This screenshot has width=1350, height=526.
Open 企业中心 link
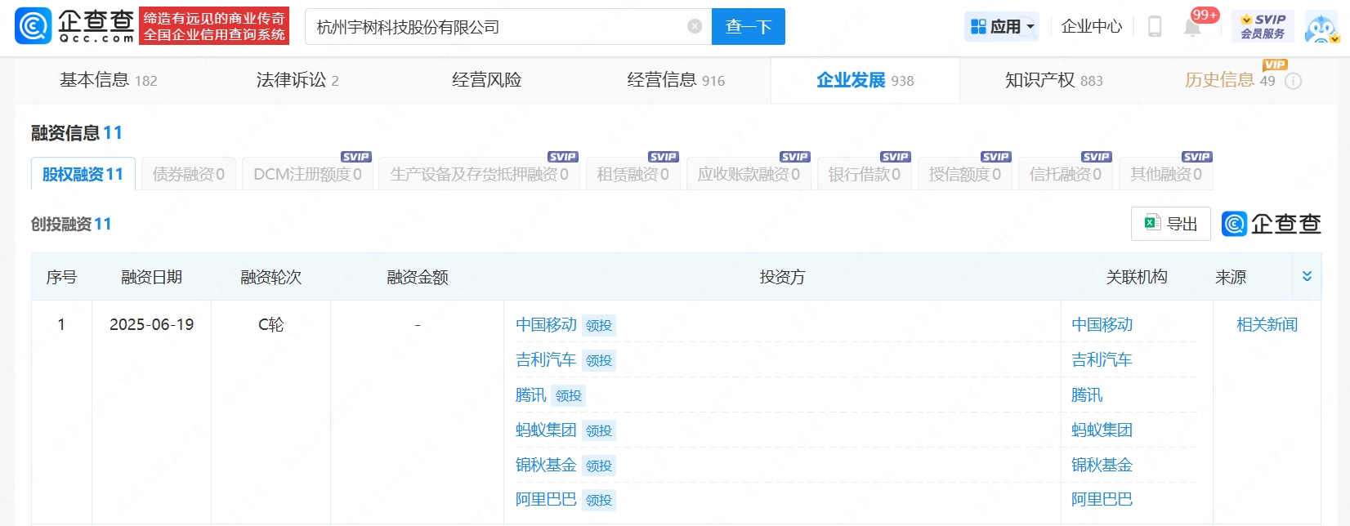pos(1092,27)
